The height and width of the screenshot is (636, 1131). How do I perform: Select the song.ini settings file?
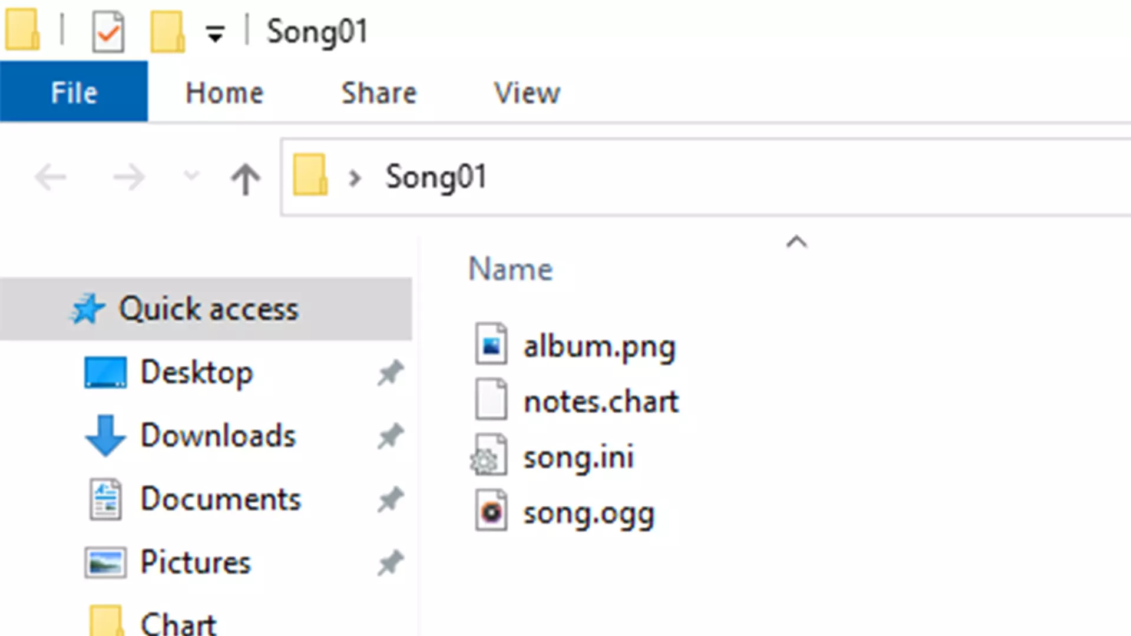click(578, 457)
